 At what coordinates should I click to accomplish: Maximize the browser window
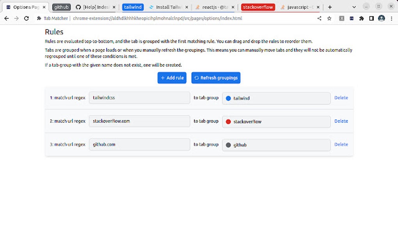click(378, 7)
